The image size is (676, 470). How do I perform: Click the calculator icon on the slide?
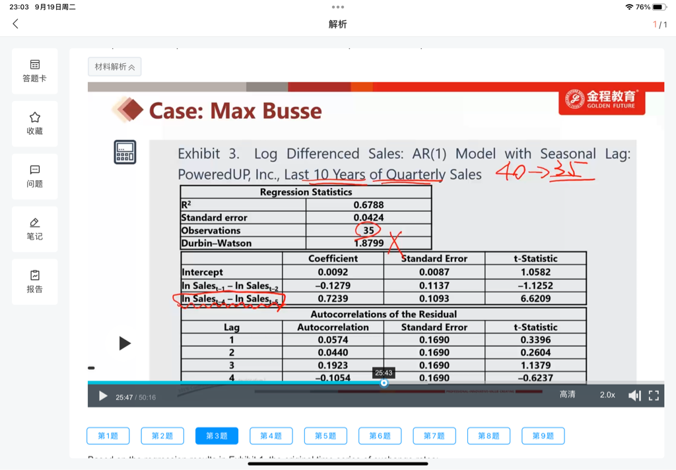(125, 152)
